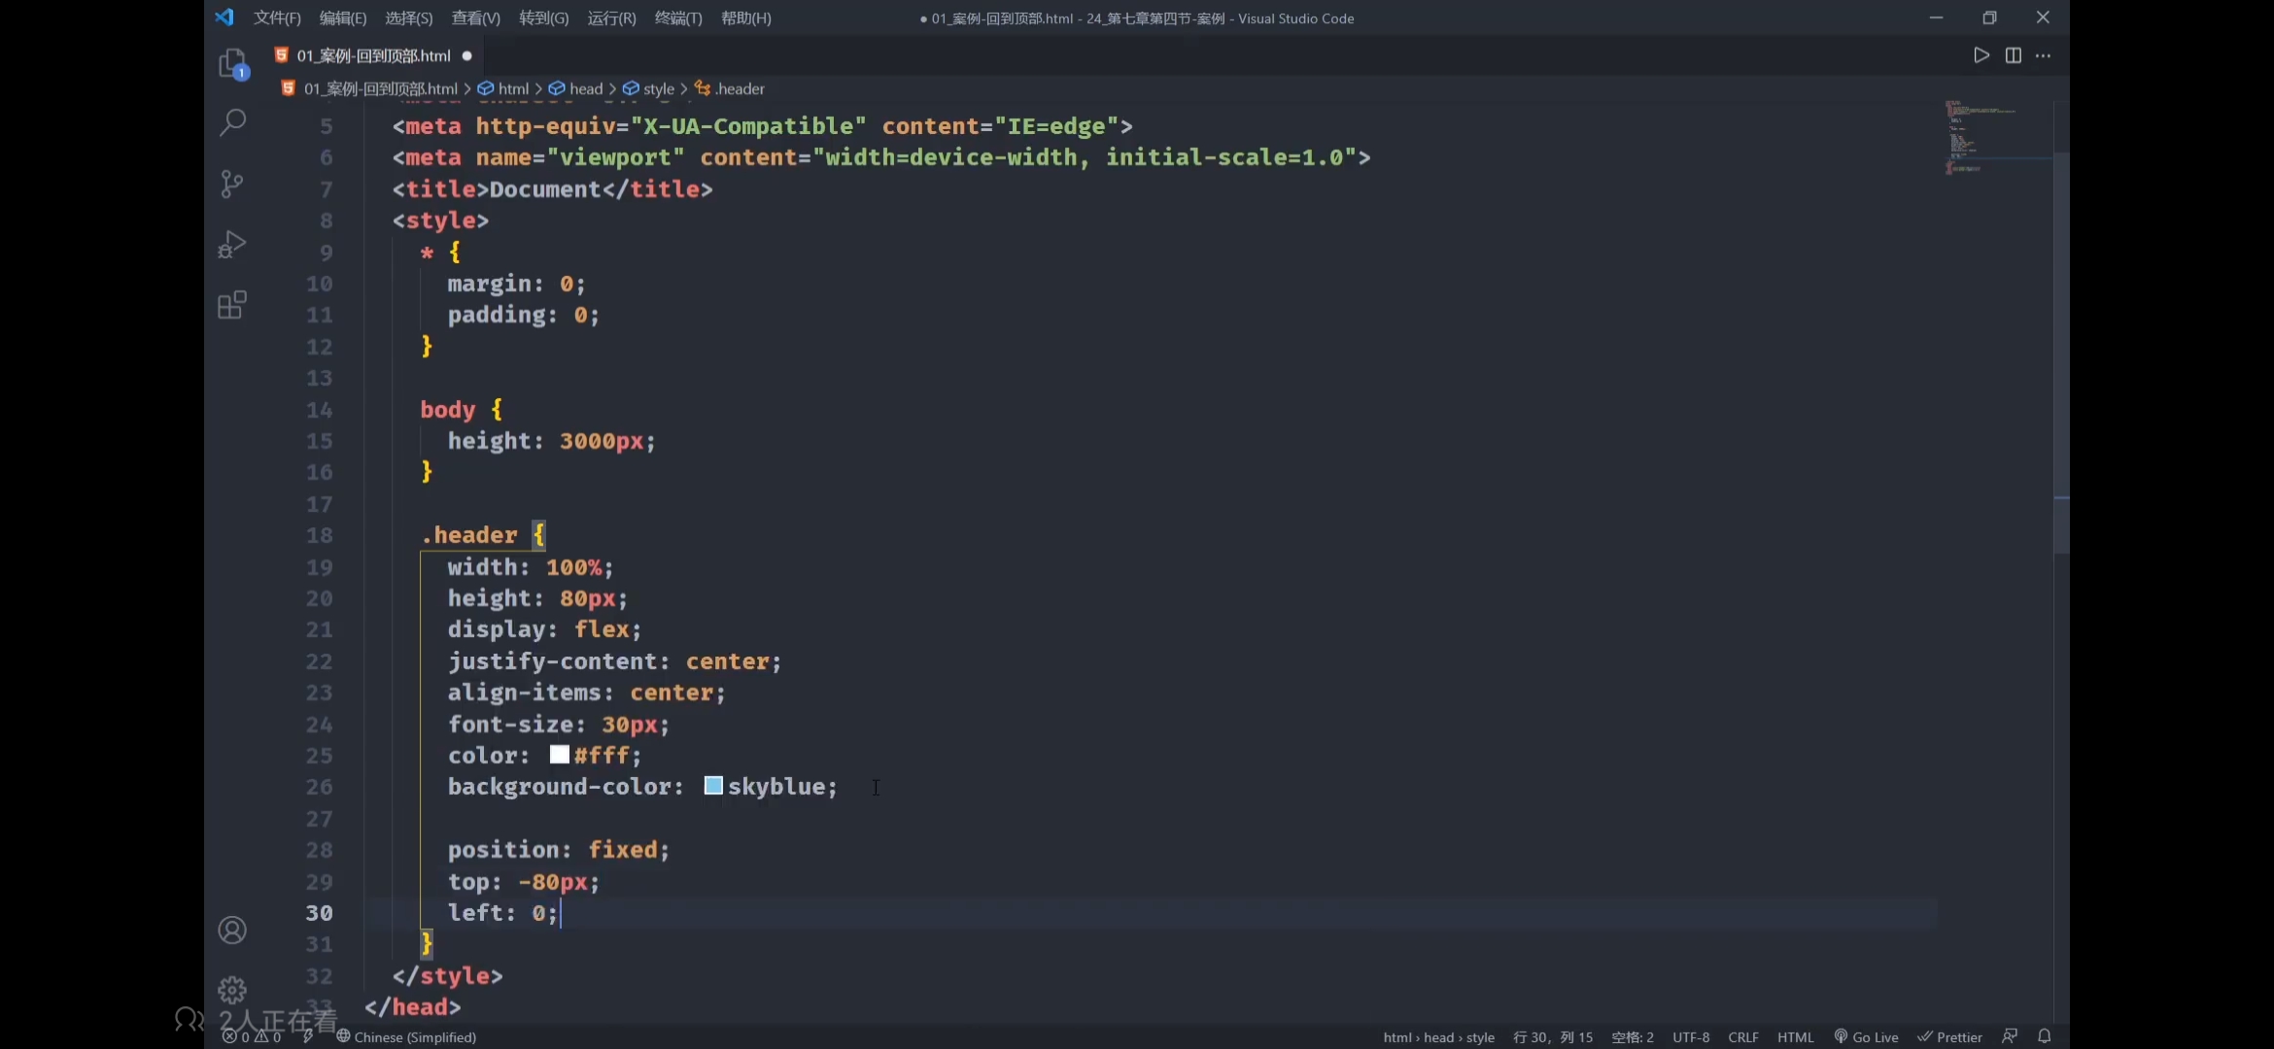Open the skyblue color swatch picker
This screenshot has height=1049, width=2274.
pyautogui.click(x=713, y=786)
